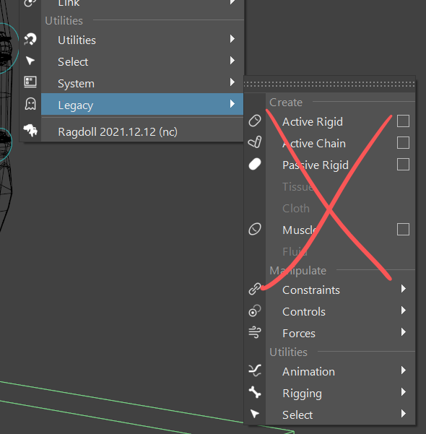The image size is (426, 434).
Task: Click the Ragdoll logo icon
Action: pyautogui.click(x=30, y=130)
